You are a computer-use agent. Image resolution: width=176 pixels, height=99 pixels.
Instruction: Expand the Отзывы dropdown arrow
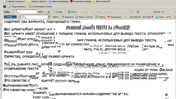[65, 12]
